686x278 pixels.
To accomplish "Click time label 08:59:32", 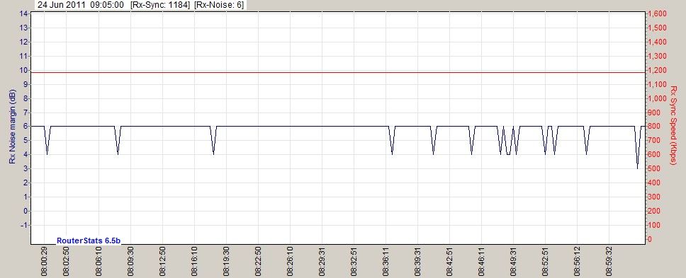I will 609,262.
